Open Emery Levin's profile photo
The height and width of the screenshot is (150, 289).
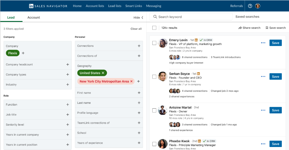pyautogui.click(x=163, y=43)
